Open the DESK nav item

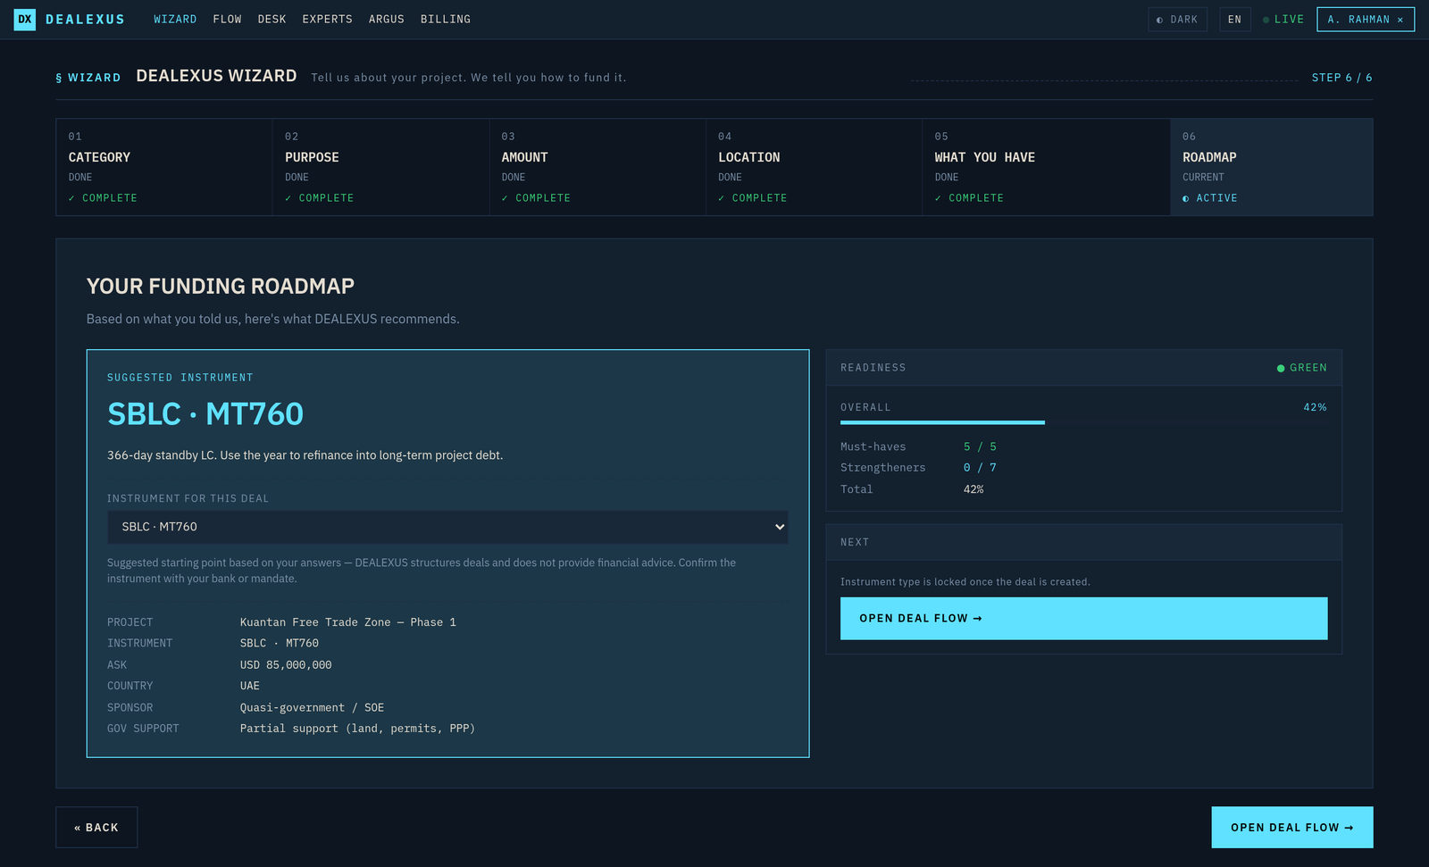tap(272, 19)
